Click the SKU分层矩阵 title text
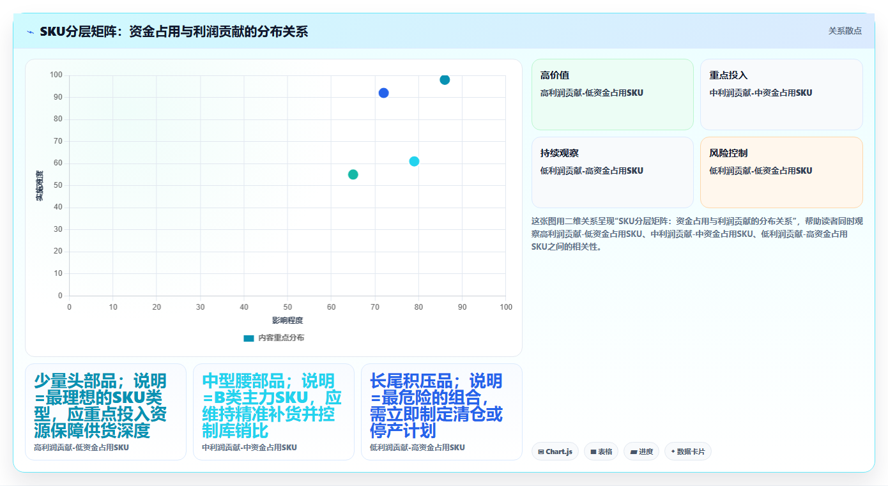This screenshot has height=486, width=888. [174, 31]
